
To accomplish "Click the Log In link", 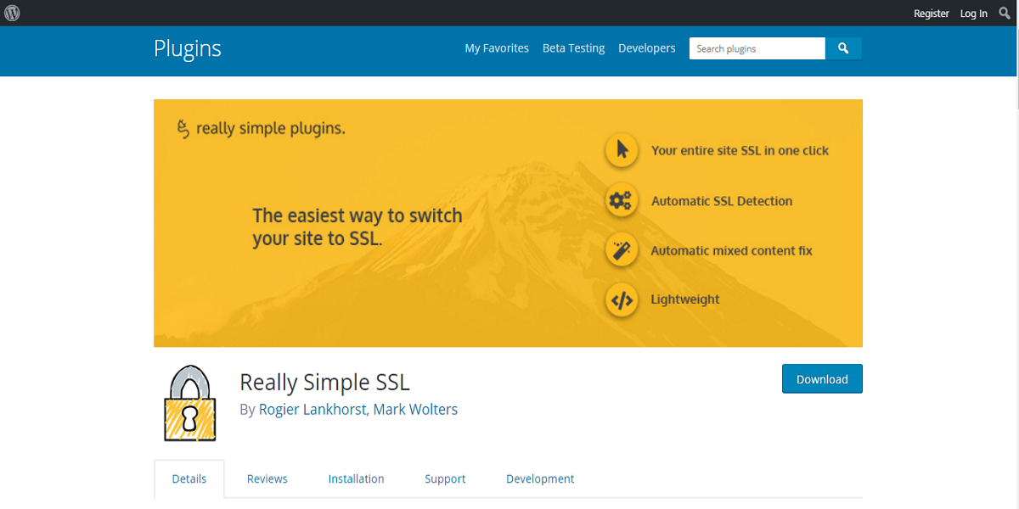I will pos(974,13).
